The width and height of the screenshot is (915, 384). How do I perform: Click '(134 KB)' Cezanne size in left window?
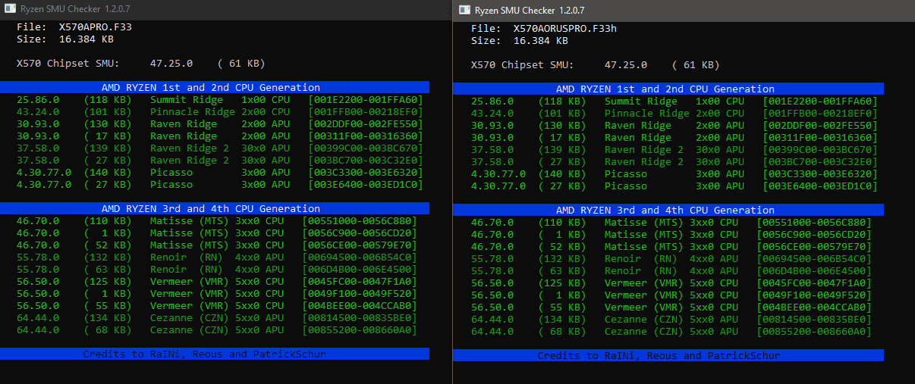coord(108,318)
